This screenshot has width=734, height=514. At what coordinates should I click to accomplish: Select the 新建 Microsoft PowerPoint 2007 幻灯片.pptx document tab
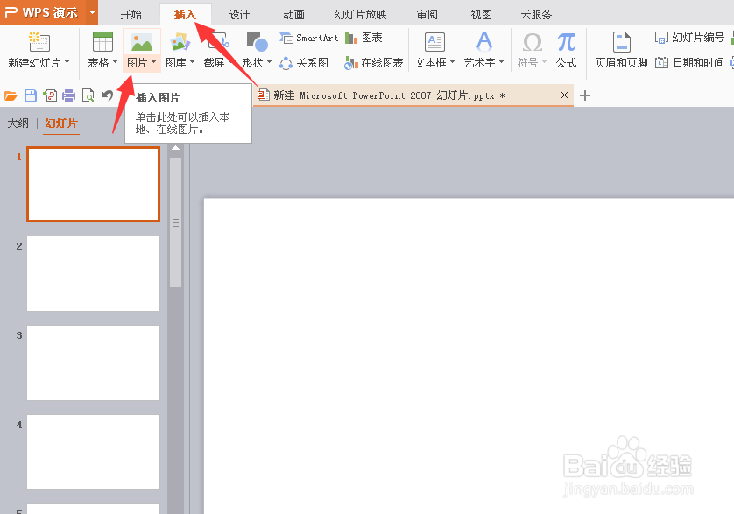(413, 95)
